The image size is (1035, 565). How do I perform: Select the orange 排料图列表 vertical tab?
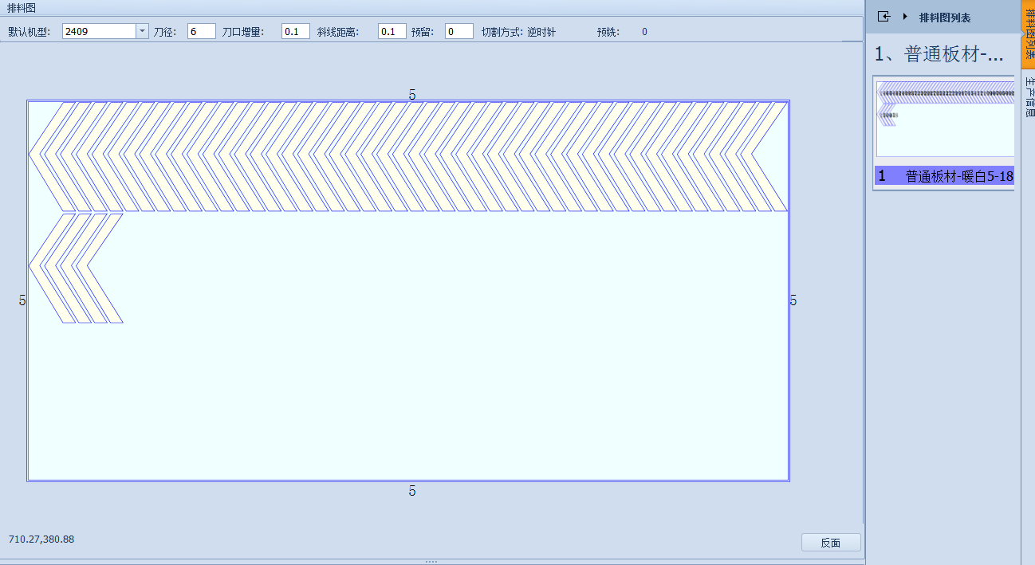tap(1029, 36)
